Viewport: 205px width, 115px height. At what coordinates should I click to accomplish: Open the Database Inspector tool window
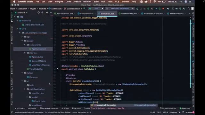pyautogui.click(x=49, y=108)
